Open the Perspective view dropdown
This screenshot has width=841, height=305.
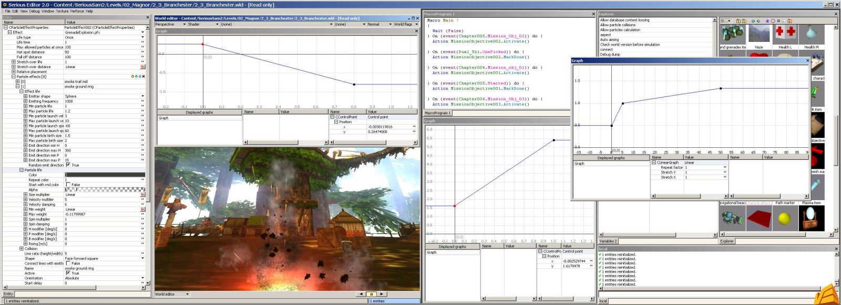pyautogui.click(x=170, y=24)
